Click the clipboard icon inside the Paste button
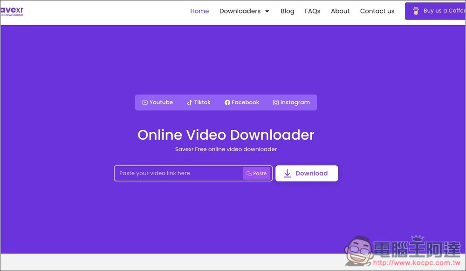466x271 pixels. point(250,173)
